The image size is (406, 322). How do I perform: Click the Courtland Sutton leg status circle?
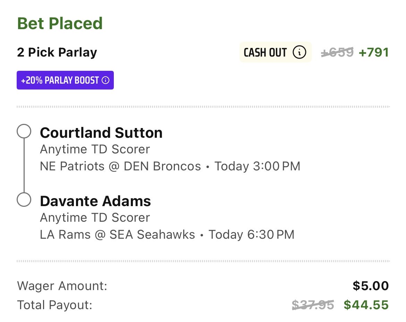click(x=24, y=131)
